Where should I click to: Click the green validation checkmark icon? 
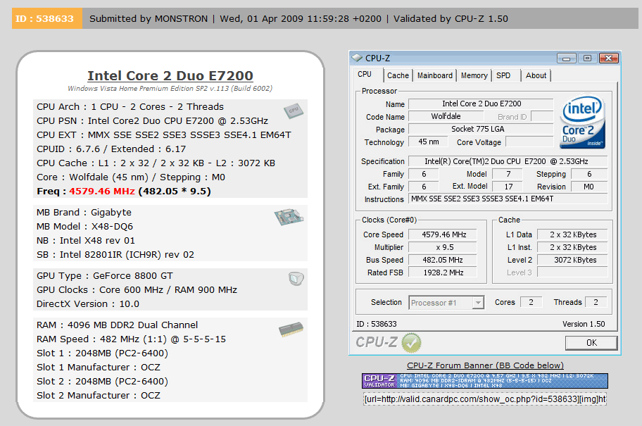[411, 343]
